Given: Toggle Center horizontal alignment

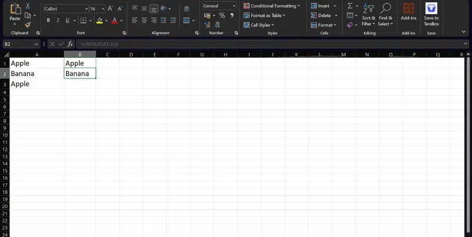Looking at the screenshot, I should [x=144, y=21].
